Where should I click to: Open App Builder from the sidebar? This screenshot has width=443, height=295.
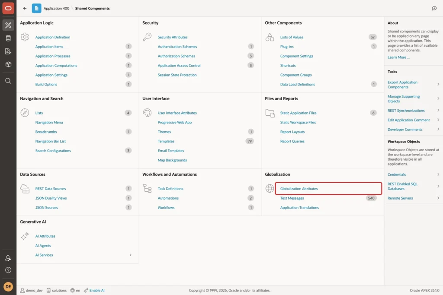(8, 25)
